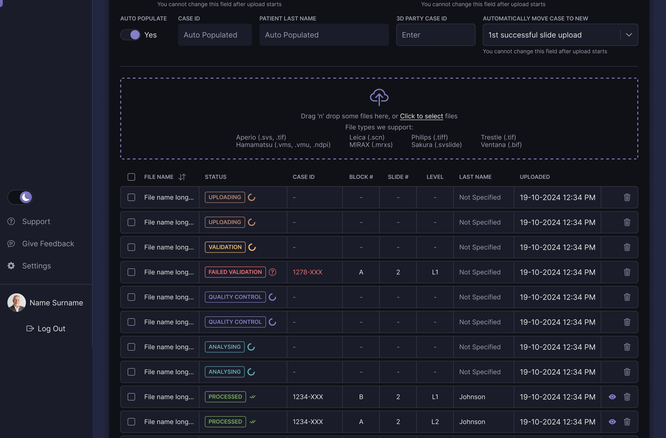Delete the first UPLOADING file row

coord(627,197)
